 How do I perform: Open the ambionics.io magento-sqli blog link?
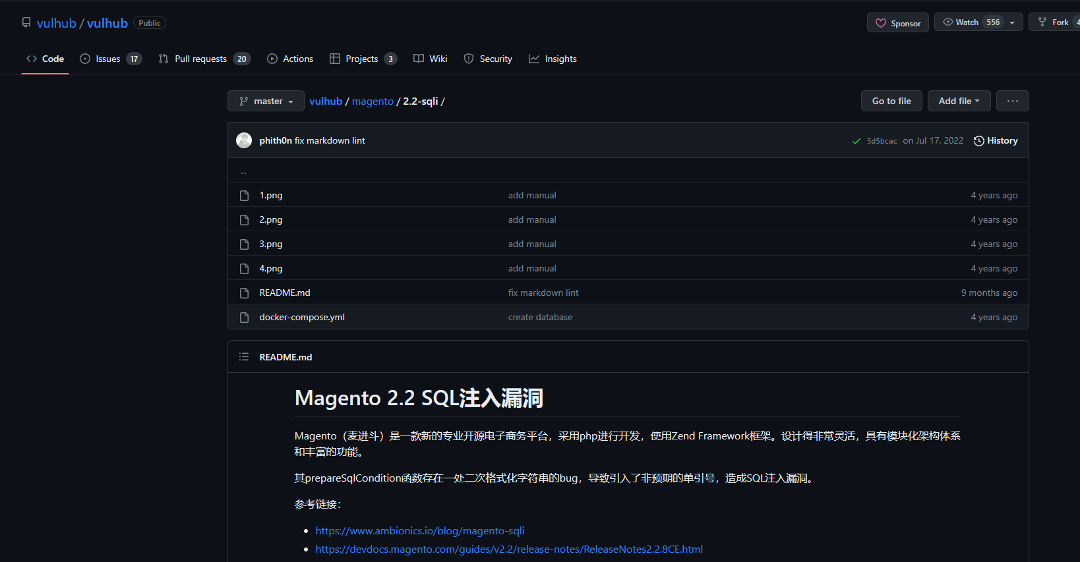pos(420,531)
